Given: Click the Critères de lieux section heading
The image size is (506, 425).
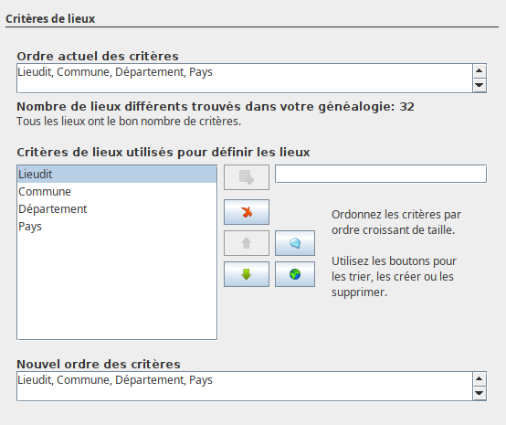Looking at the screenshot, I should click(x=50, y=18).
